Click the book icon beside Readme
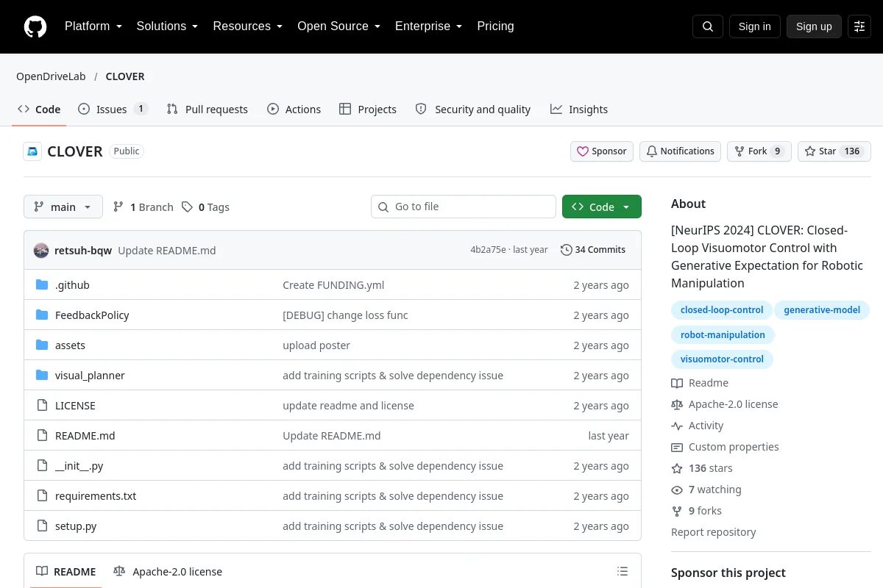 677,383
